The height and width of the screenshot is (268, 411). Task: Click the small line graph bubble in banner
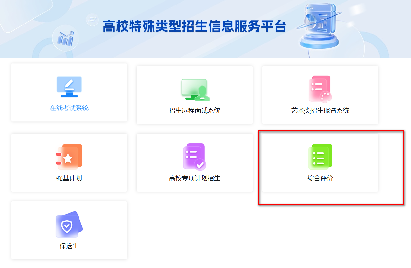coord(92,20)
